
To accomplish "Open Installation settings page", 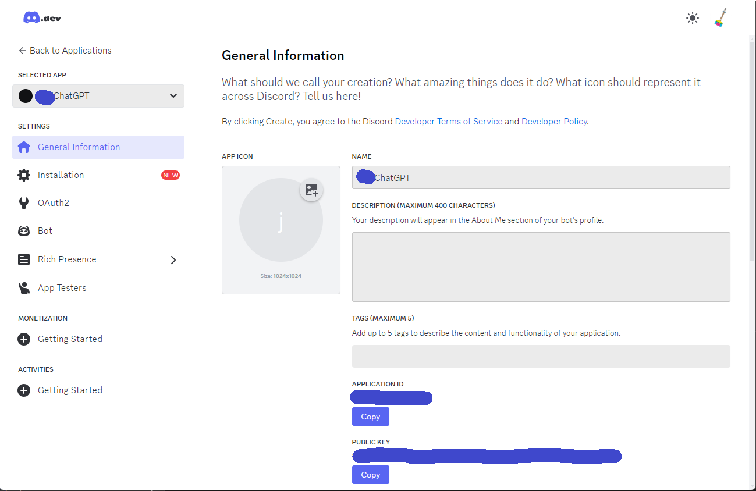I will pos(98,175).
